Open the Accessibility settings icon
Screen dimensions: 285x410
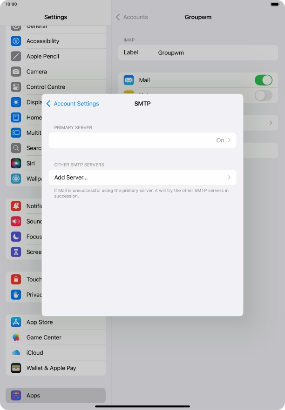pos(16,41)
